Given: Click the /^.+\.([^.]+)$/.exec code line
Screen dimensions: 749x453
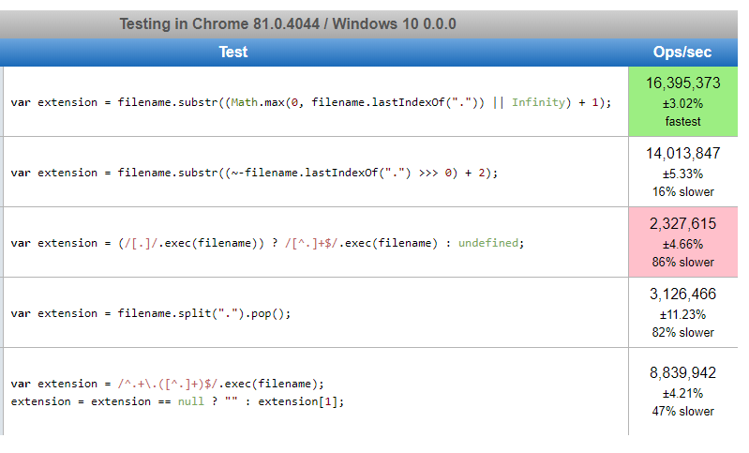Looking at the screenshot, I should 167,384.
